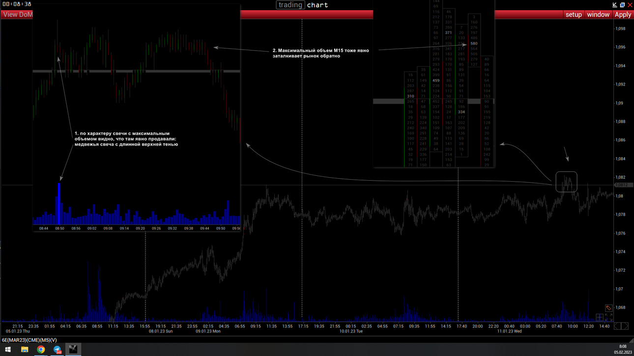Click the 11.01.23 Wed date label
The width and height of the screenshot is (634, 356).
click(510, 331)
